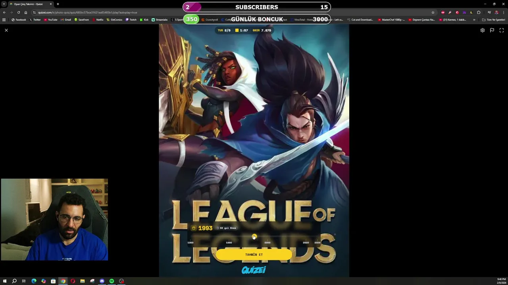Open the Facebook bookmark
Viewport: 508px width, 285px height.
point(19,20)
